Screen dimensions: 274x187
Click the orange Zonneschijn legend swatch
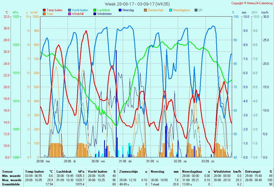145,10
